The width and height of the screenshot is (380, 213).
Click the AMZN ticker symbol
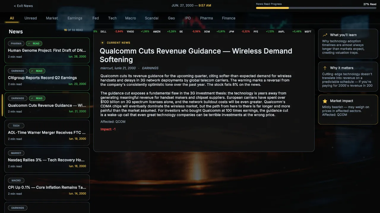[x=157, y=31]
